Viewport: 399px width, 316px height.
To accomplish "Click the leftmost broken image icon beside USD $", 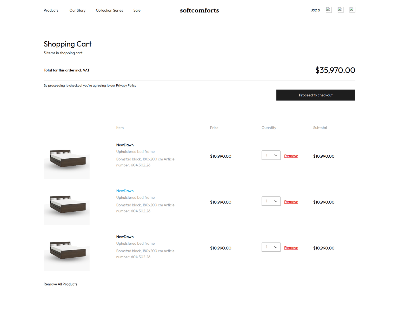I will coord(329,10).
